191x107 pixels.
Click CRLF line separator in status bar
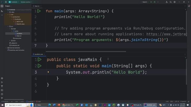coord(172,101)
